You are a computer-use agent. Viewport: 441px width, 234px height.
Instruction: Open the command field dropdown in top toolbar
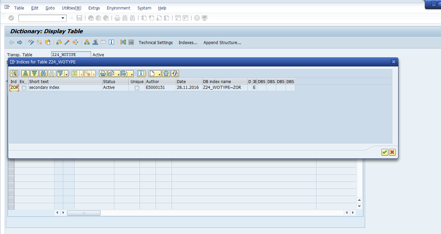coord(63,18)
